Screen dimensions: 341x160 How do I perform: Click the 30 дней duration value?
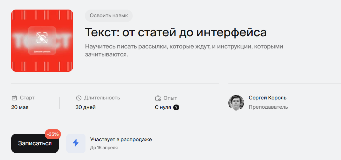[x=85, y=107]
